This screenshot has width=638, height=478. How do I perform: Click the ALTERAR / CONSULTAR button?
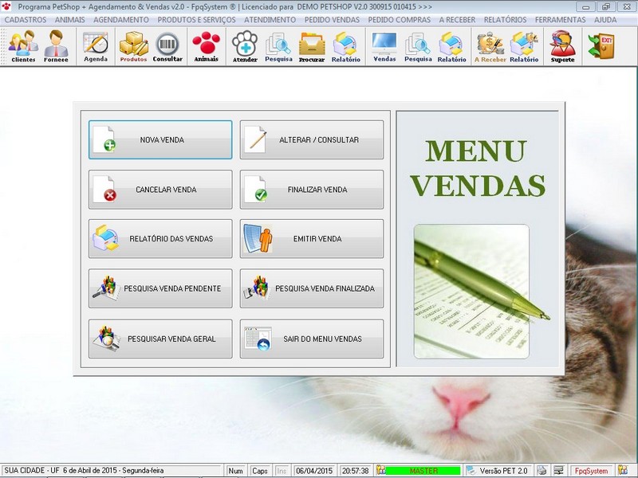pyautogui.click(x=312, y=139)
